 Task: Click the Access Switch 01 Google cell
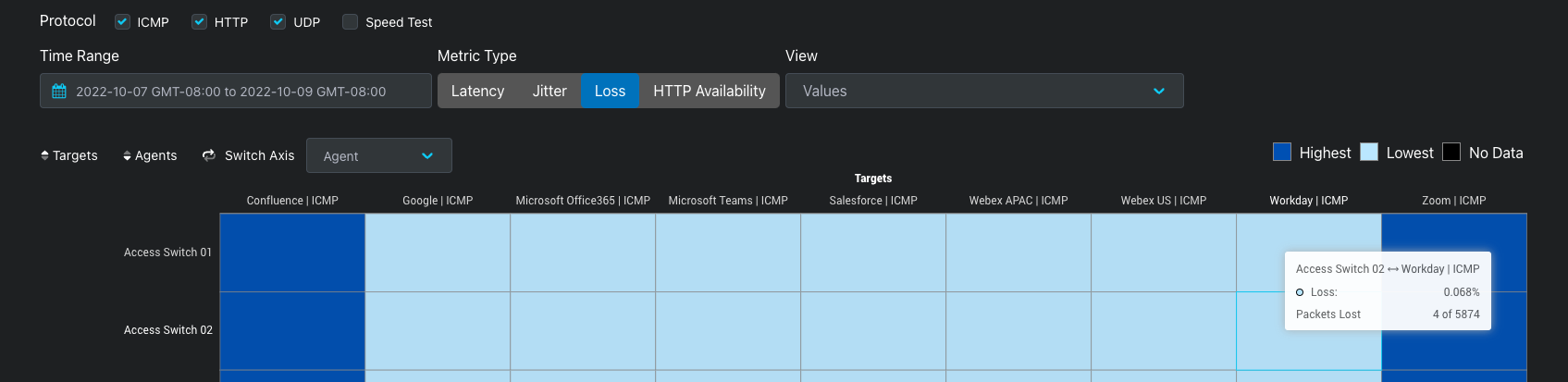tap(438, 253)
